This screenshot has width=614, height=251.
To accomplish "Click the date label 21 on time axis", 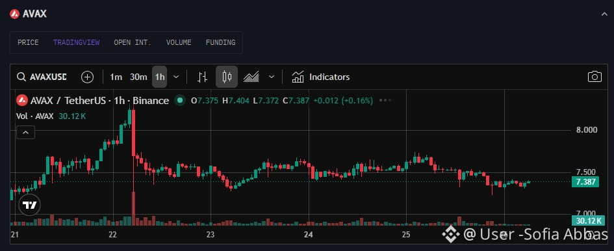I will pos(15,235).
